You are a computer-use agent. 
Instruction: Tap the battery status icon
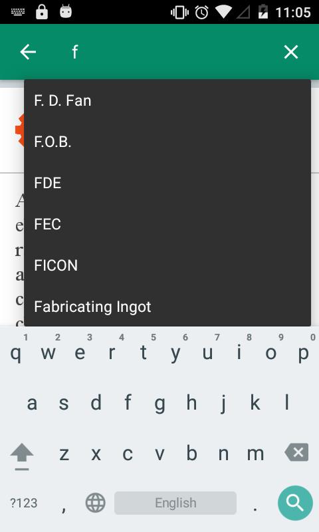263,12
